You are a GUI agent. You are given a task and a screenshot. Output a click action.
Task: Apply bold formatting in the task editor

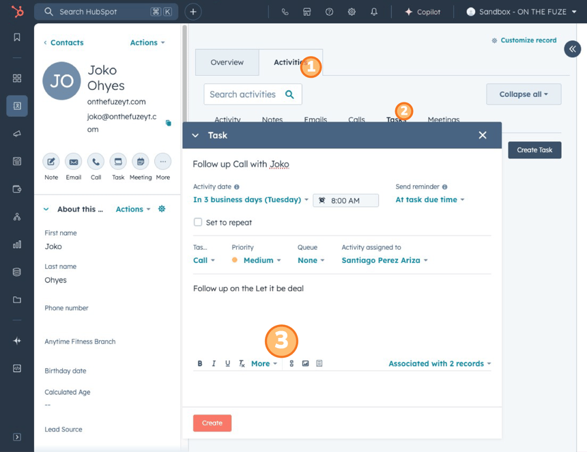(x=200, y=363)
